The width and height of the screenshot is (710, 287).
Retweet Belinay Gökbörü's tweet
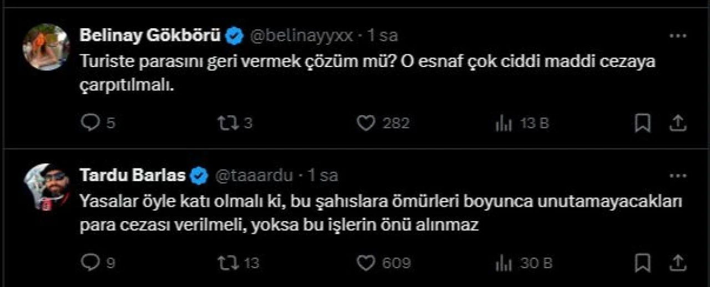[226, 123]
